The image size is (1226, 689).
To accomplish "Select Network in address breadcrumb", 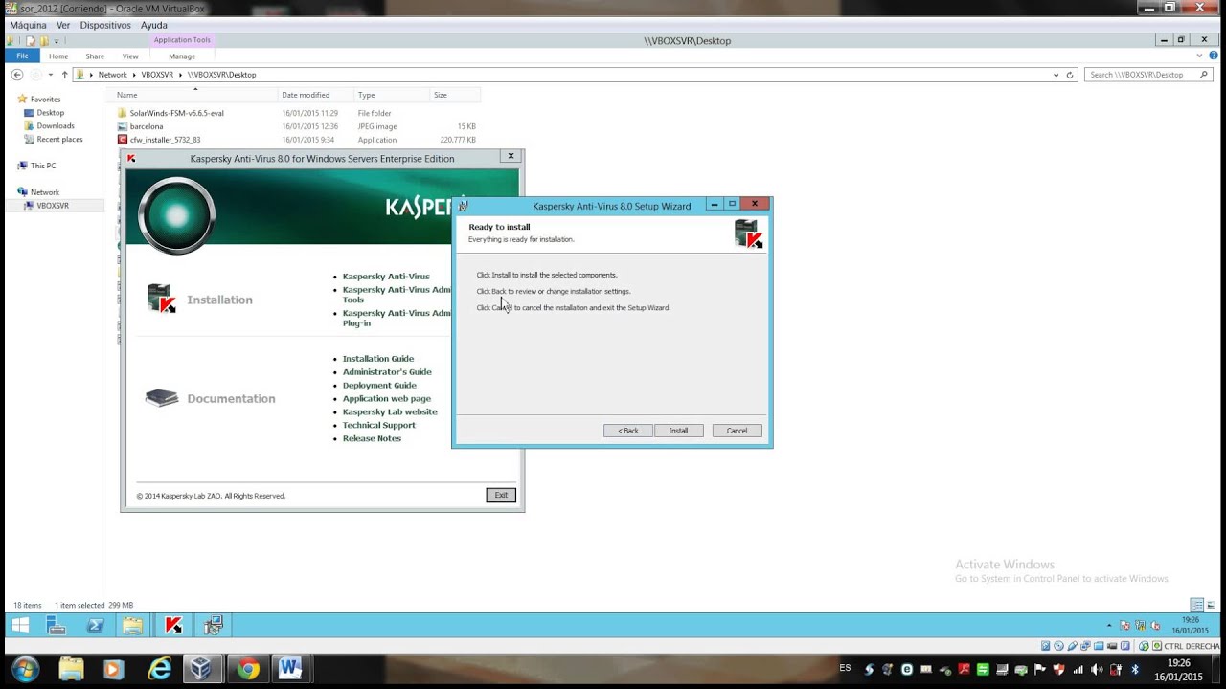I will pos(112,75).
